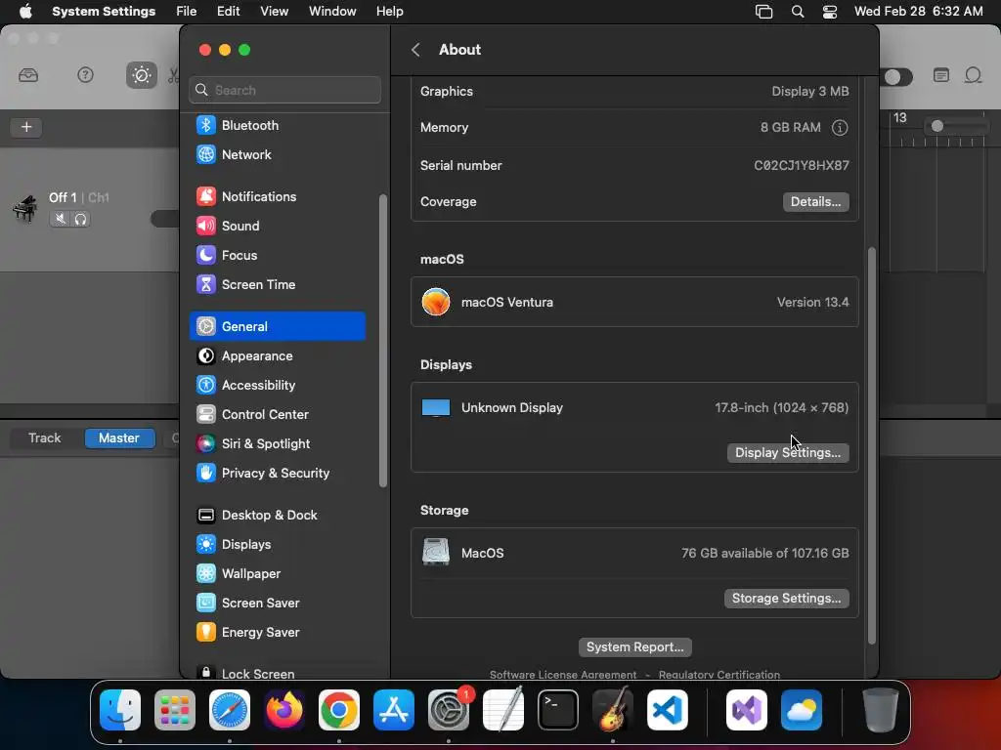Viewport: 1001px width, 750px height.
Task: Select the Master tab in GarageBand
Action: tap(119, 438)
